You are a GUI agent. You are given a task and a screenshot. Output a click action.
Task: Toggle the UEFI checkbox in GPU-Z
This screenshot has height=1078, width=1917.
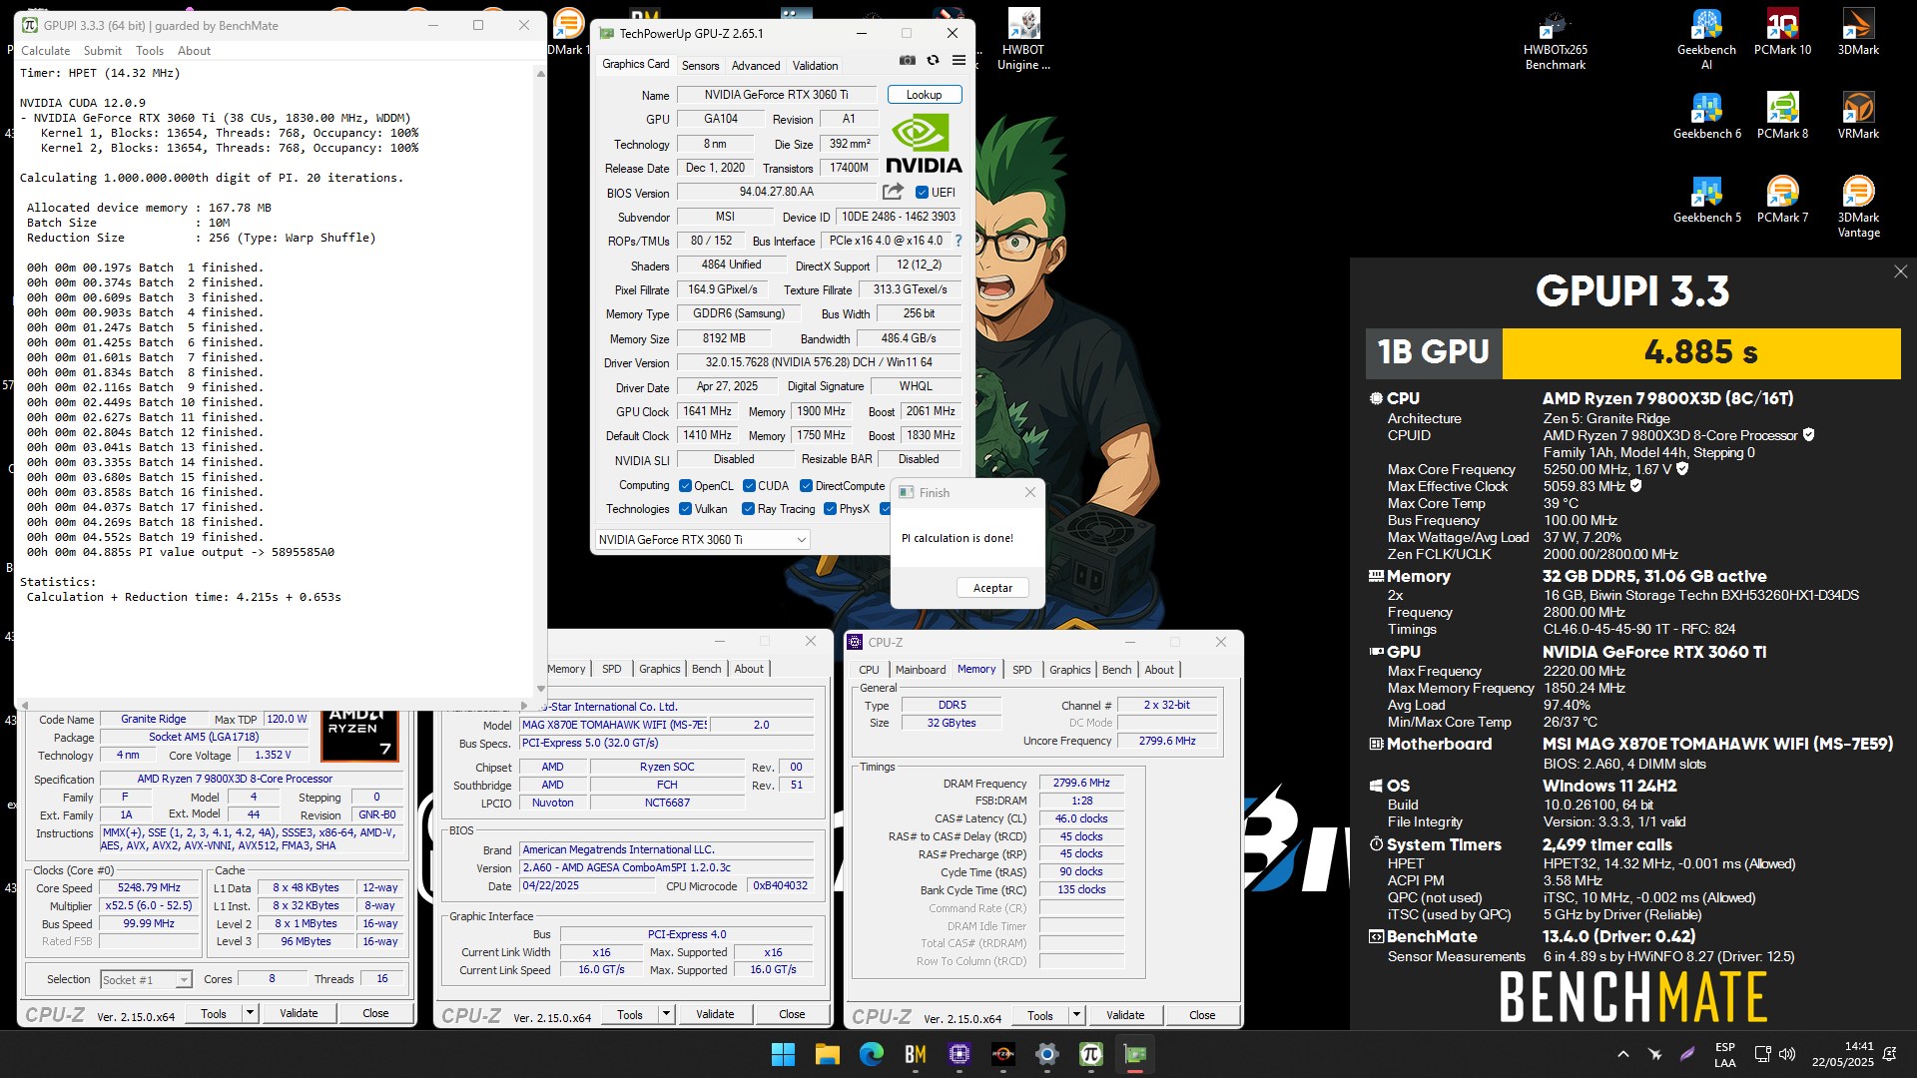[x=922, y=193]
